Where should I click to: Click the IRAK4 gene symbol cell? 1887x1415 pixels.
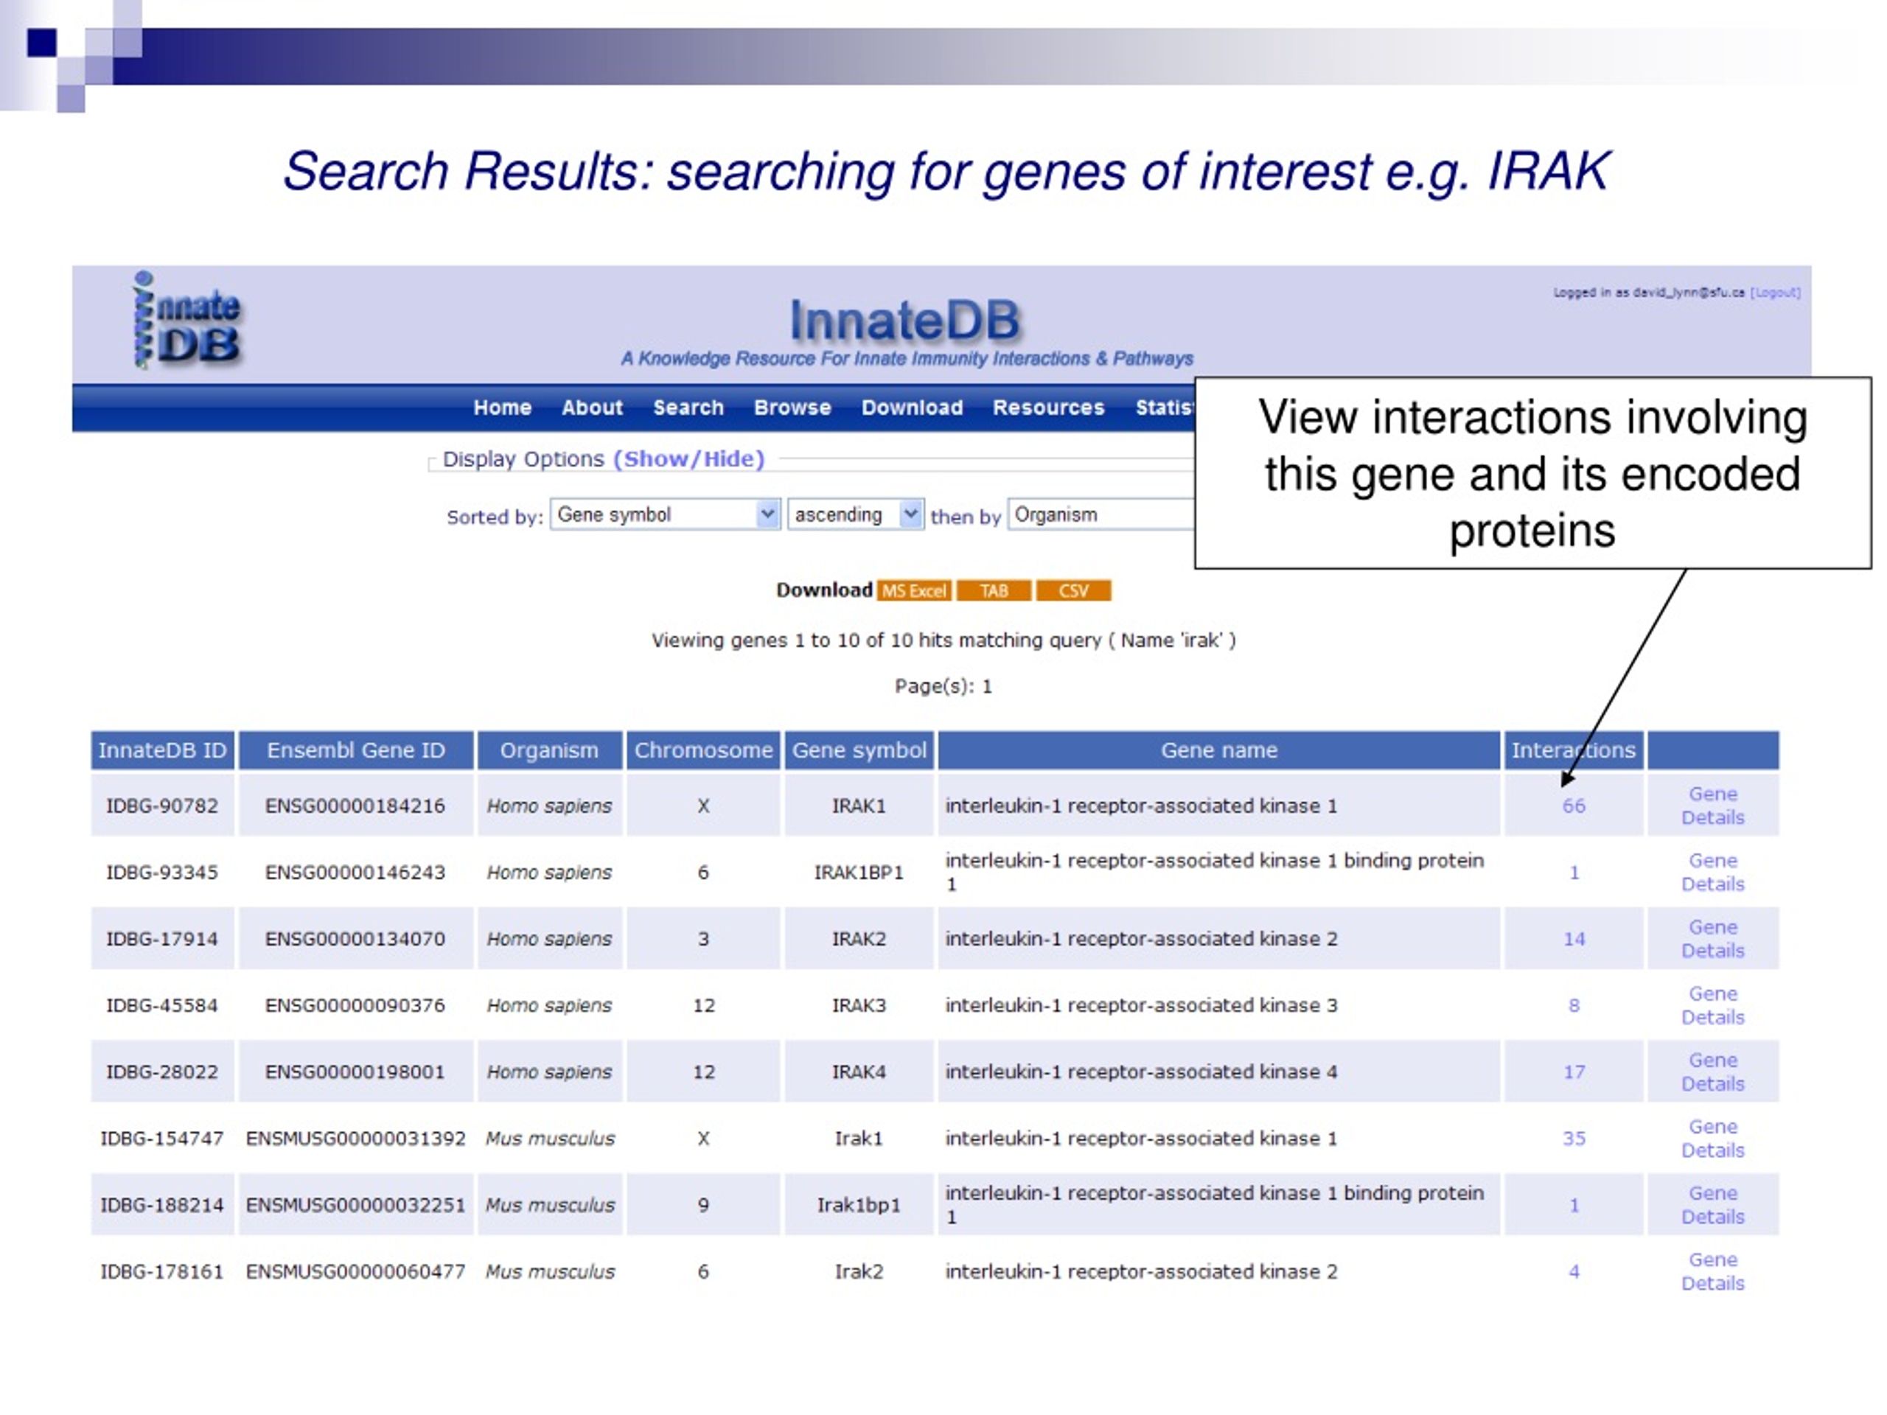(x=859, y=1072)
